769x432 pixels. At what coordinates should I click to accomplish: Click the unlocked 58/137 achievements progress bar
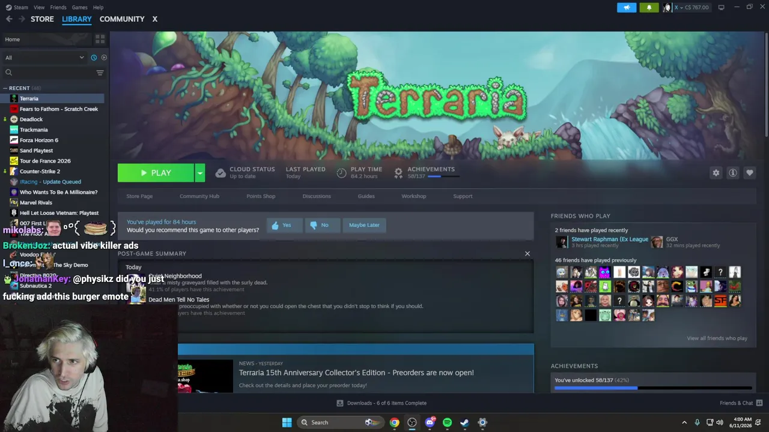[653, 388]
